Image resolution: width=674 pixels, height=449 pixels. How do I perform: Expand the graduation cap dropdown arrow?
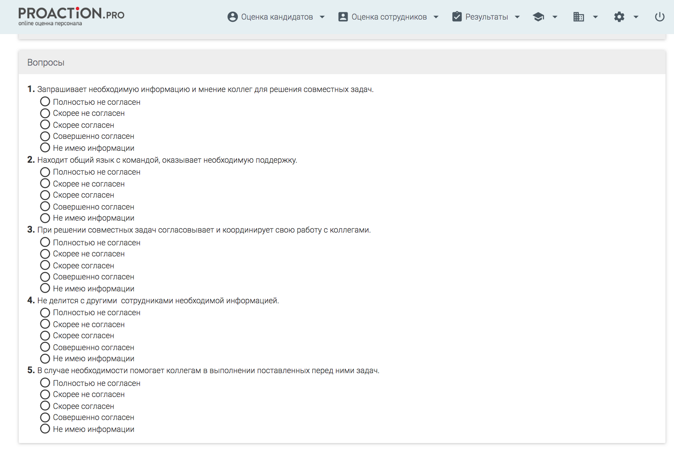tap(555, 17)
